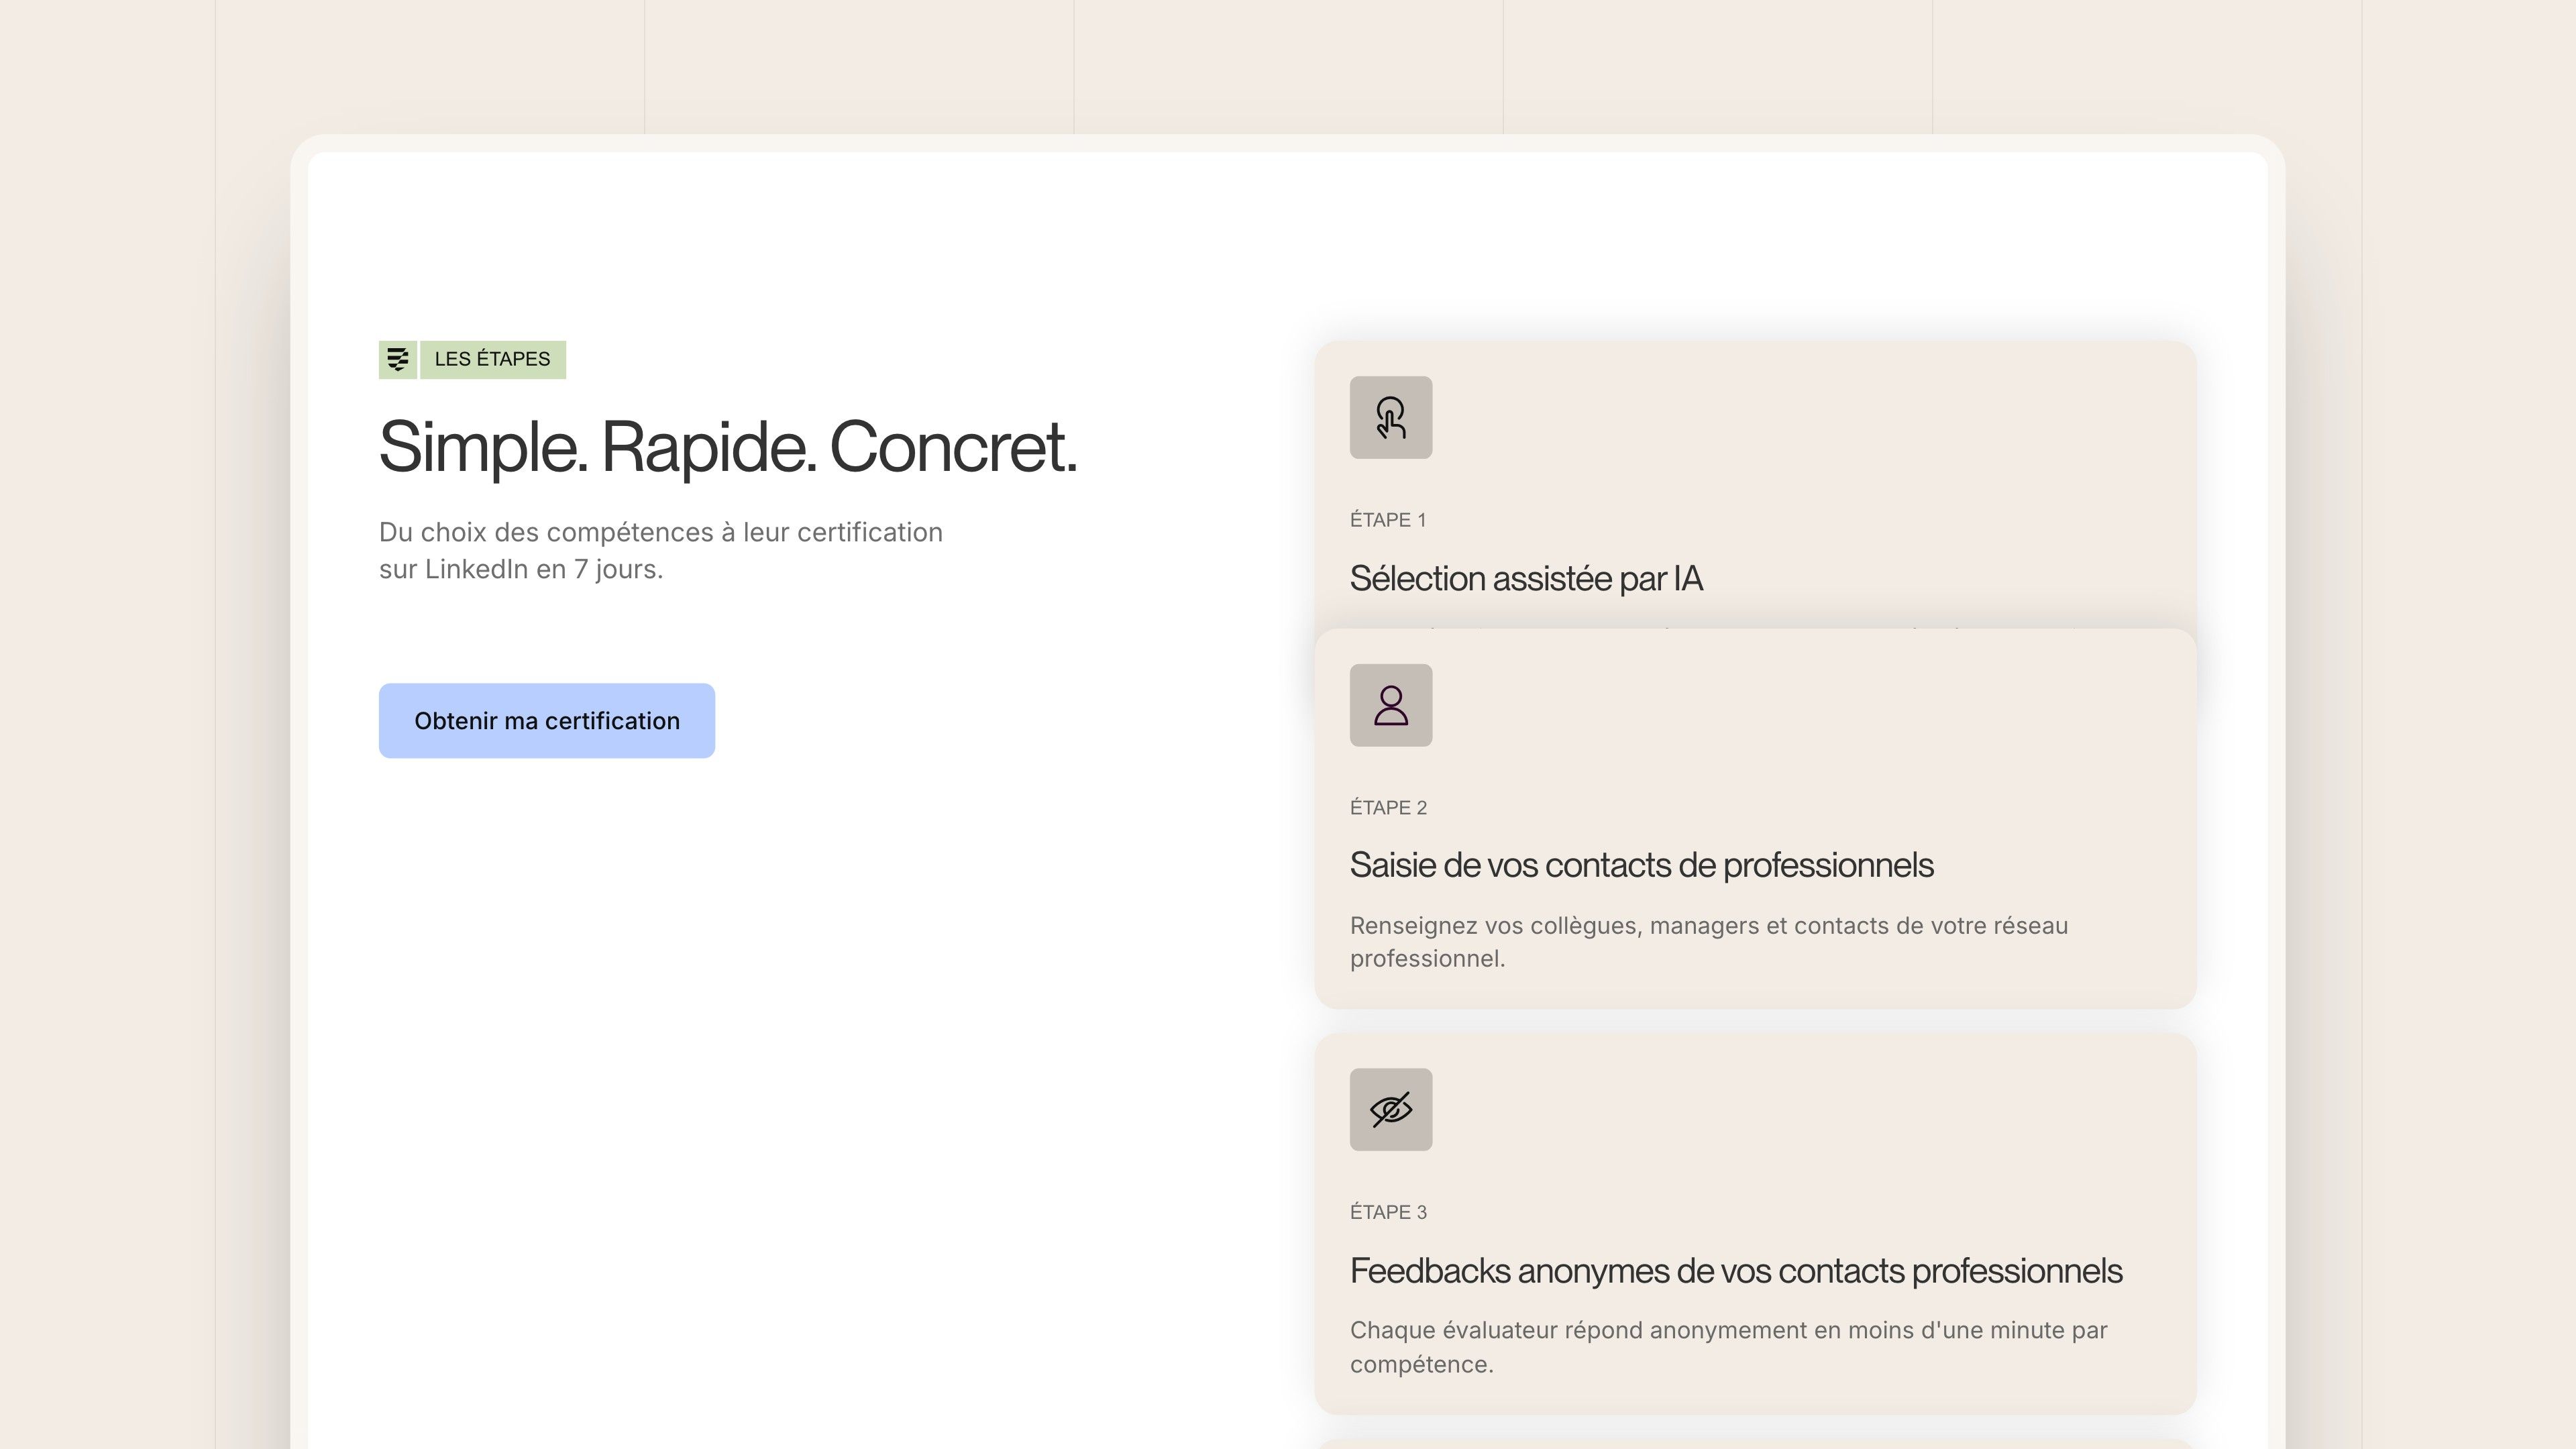Click the partially visible card below Étape 3
This screenshot has height=1449, width=2576.
click(x=1755, y=1444)
